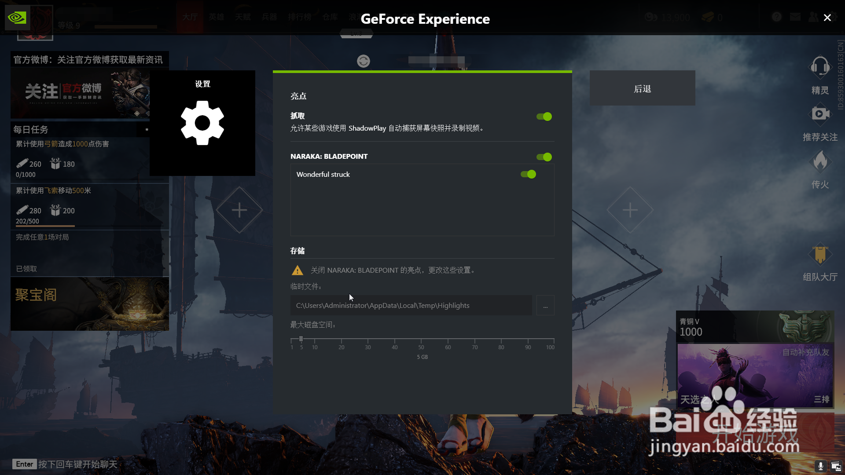Click the right plus teammate slot

pyautogui.click(x=630, y=210)
